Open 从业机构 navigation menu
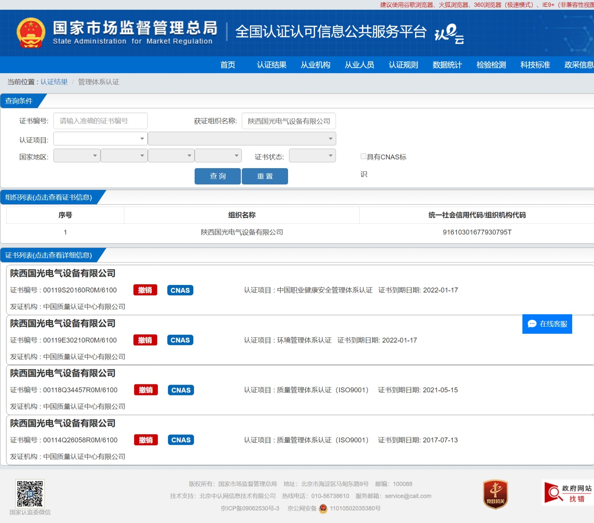The image size is (594, 523). click(316, 65)
